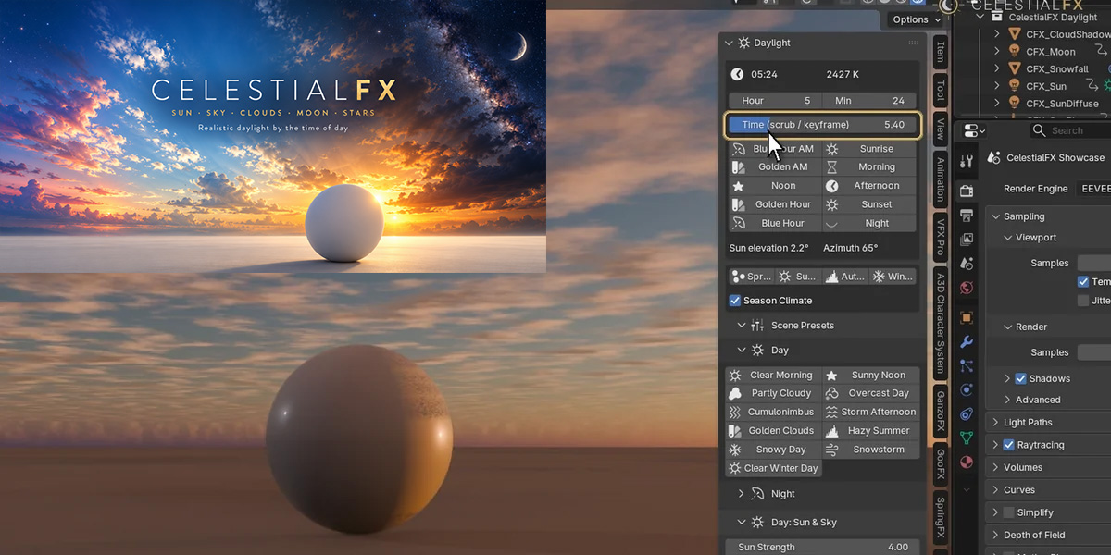This screenshot has height=555, width=1111.
Task: Open the Scene properties tab icon
Action: (x=967, y=264)
